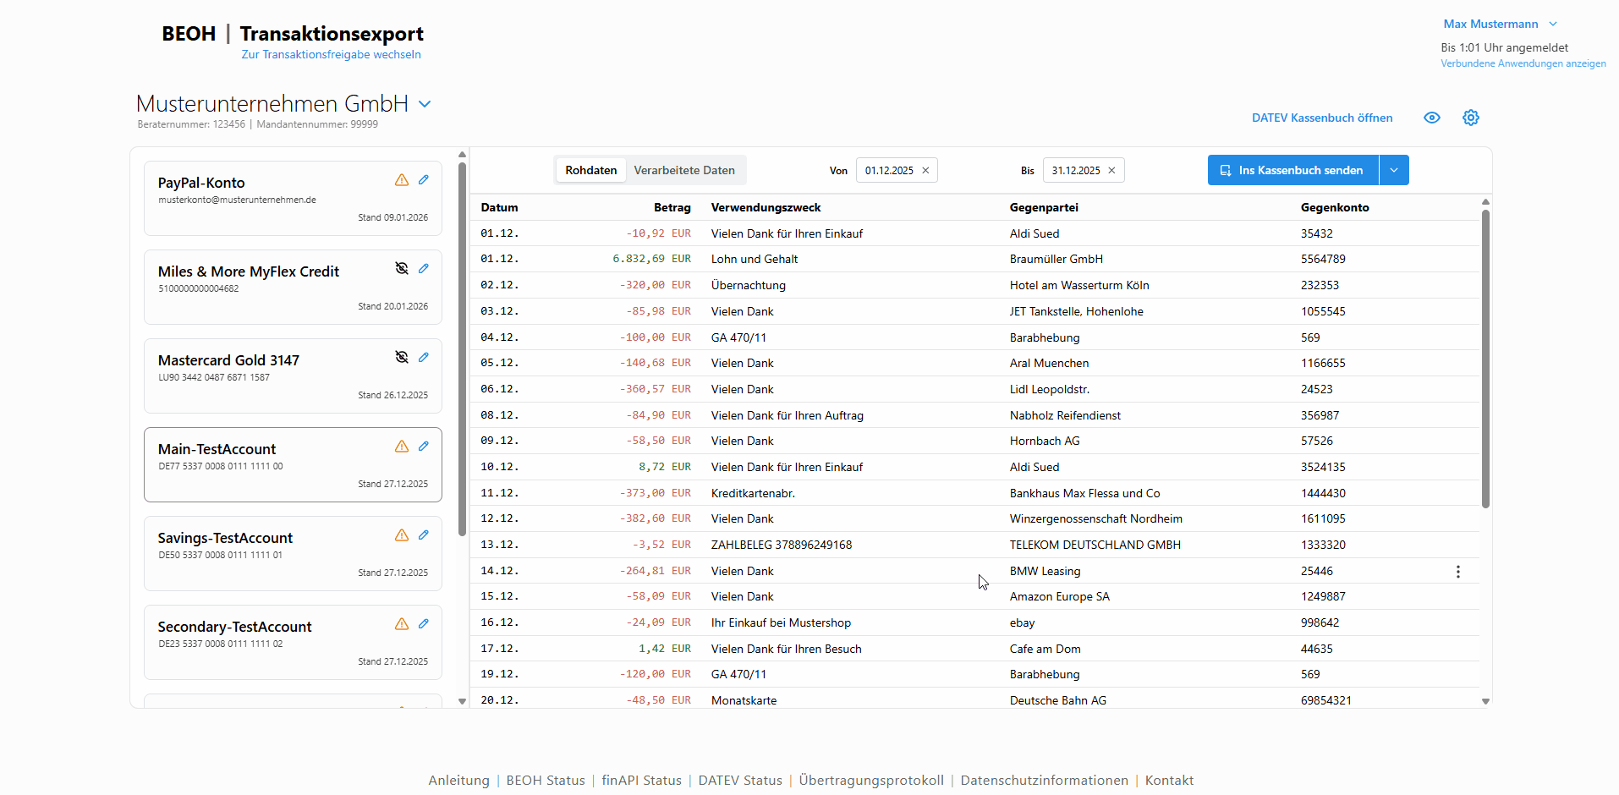1619x795 pixels.
Task: Open the dropdown arrow beside Ins Kassenbuch senden
Action: click(1393, 170)
